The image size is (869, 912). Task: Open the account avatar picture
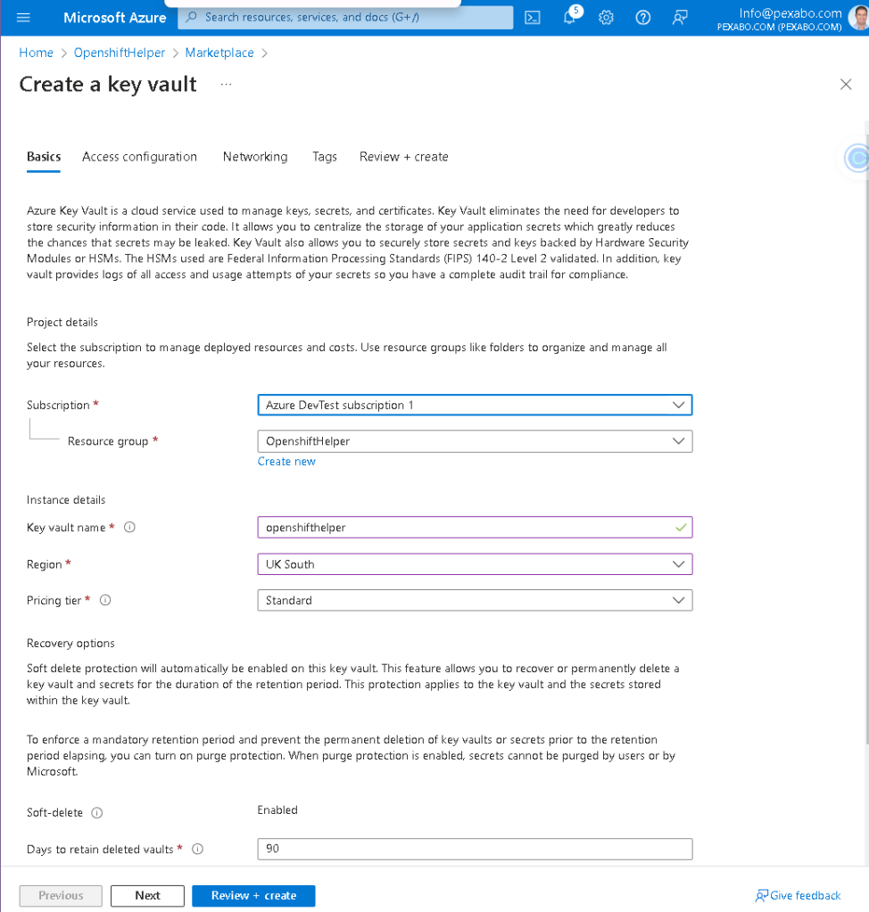click(858, 18)
